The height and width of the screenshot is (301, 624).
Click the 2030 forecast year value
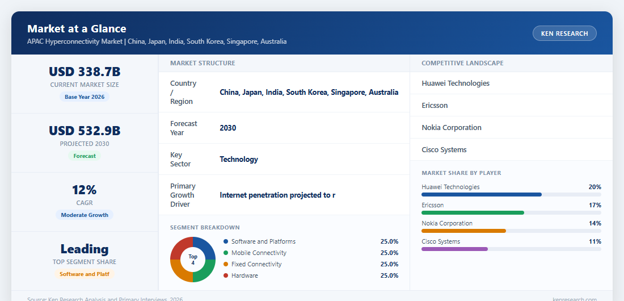227,128
